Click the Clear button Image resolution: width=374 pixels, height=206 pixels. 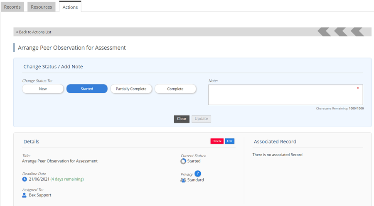(x=182, y=119)
